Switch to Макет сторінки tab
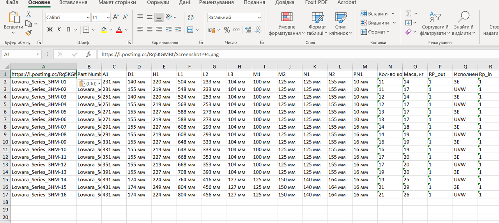Screen dimensions: 499x223 click(117, 3)
